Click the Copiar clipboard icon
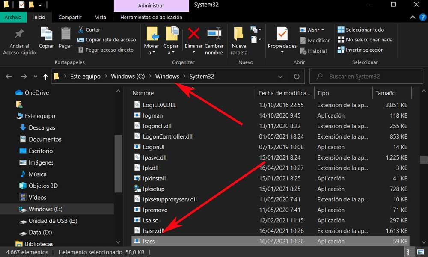 click(x=46, y=34)
